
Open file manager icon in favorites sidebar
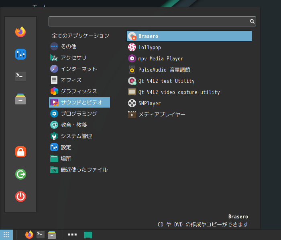click(x=20, y=99)
